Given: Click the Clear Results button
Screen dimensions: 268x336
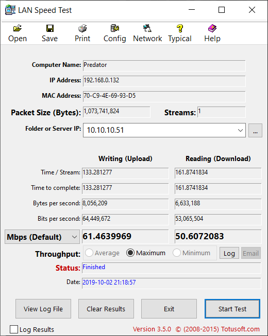Looking at the screenshot, I should [x=106, y=309].
